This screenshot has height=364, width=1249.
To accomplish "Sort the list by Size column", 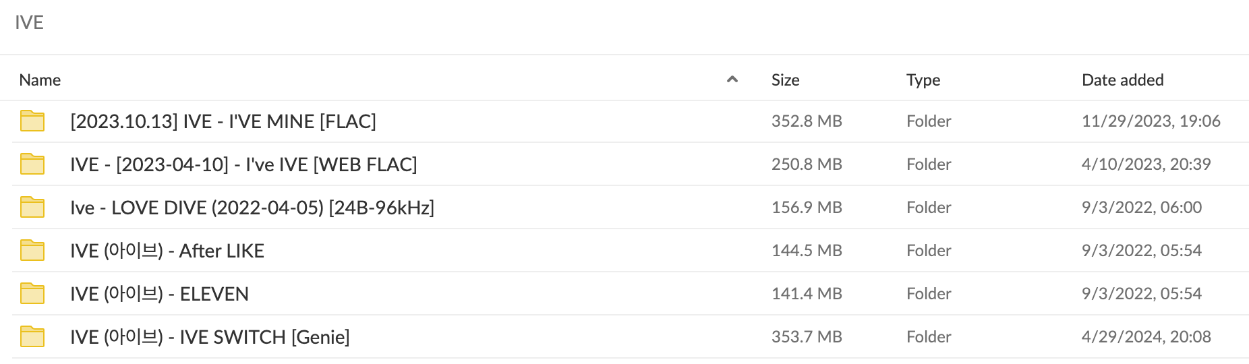I will (x=785, y=80).
